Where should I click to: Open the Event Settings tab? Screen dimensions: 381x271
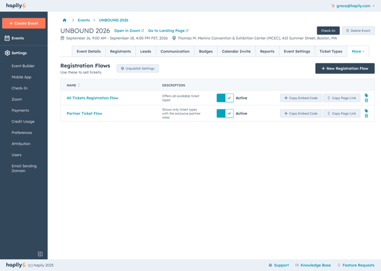coord(297,51)
